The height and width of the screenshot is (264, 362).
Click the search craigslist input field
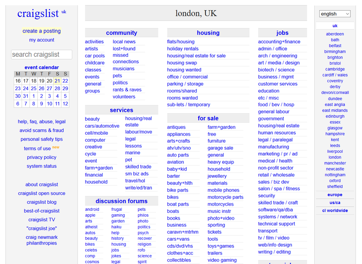(42, 54)
